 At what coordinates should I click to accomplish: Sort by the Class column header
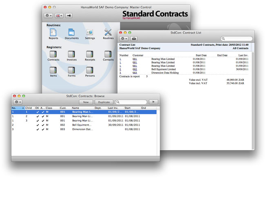pyautogui.click(x=52, y=108)
